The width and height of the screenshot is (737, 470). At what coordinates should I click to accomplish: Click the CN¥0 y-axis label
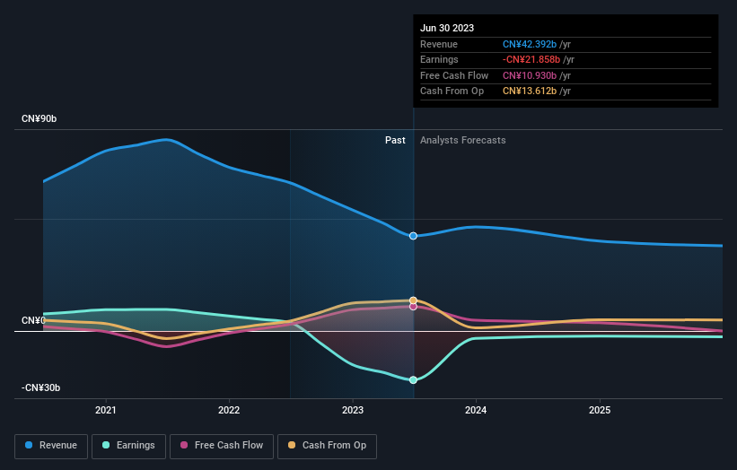click(x=33, y=320)
